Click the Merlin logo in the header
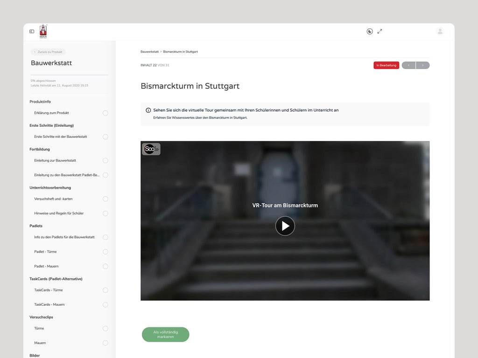Image resolution: width=478 pixels, height=358 pixels. pyautogui.click(x=43, y=31)
